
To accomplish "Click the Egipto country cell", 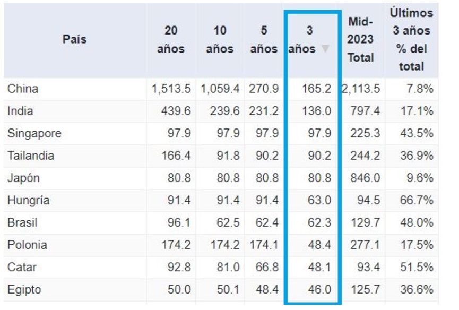I will (x=24, y=290).
